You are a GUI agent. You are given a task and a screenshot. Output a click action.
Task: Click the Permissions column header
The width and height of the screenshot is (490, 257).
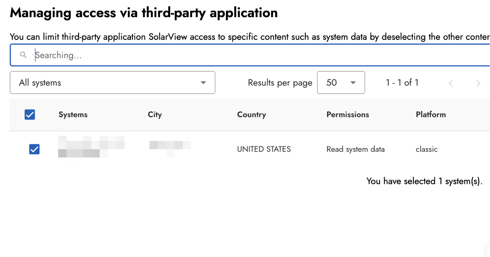pyautogui.click(x=348, y=114)
